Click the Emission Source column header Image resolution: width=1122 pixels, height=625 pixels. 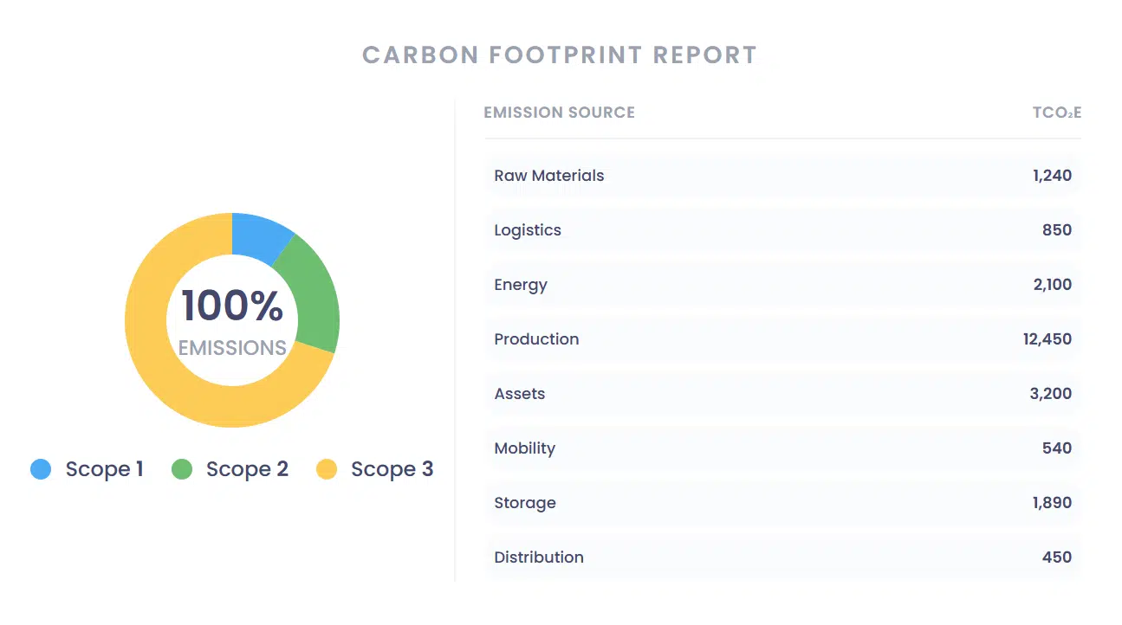559,113
